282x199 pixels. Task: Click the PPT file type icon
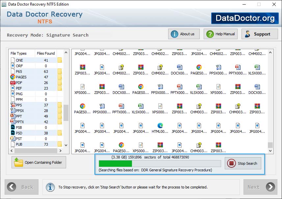pos(13,116)
